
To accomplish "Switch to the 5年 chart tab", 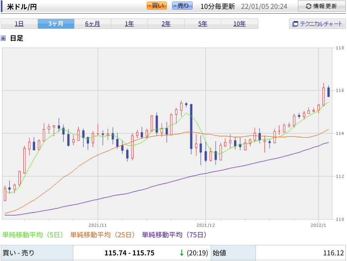I will click(x=203, y=24).
